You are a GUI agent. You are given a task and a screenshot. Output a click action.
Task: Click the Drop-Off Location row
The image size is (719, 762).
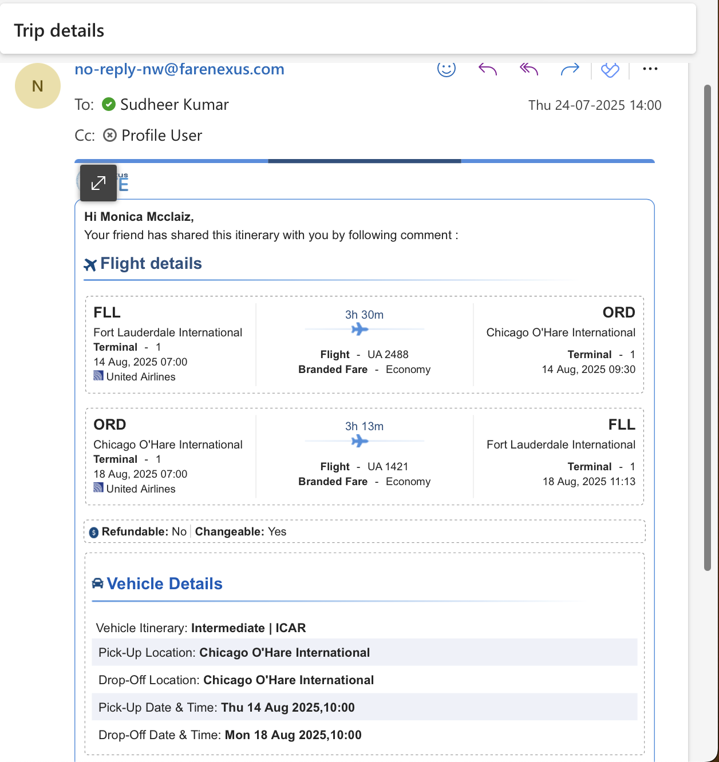pos(364,680)
